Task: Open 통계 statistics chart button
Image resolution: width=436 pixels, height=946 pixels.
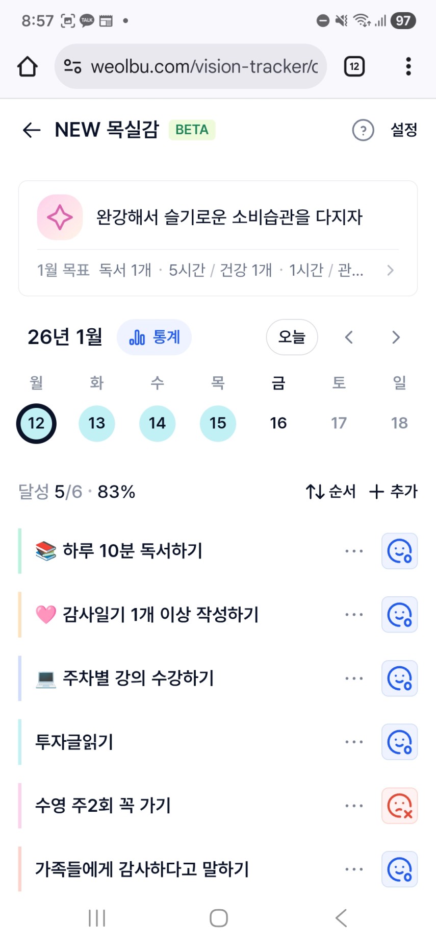Action: pos(155,337)
